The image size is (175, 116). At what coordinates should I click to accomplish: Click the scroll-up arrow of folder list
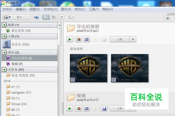(60, 25)
